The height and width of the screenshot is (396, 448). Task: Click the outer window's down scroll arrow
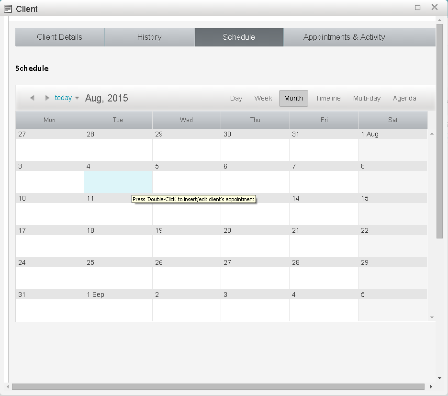pyautogui.click(x=440, y=378)
